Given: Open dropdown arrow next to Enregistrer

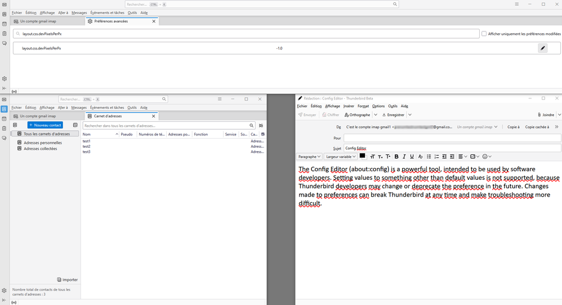Looking at the screenshot, I should (x=410, y=115).
